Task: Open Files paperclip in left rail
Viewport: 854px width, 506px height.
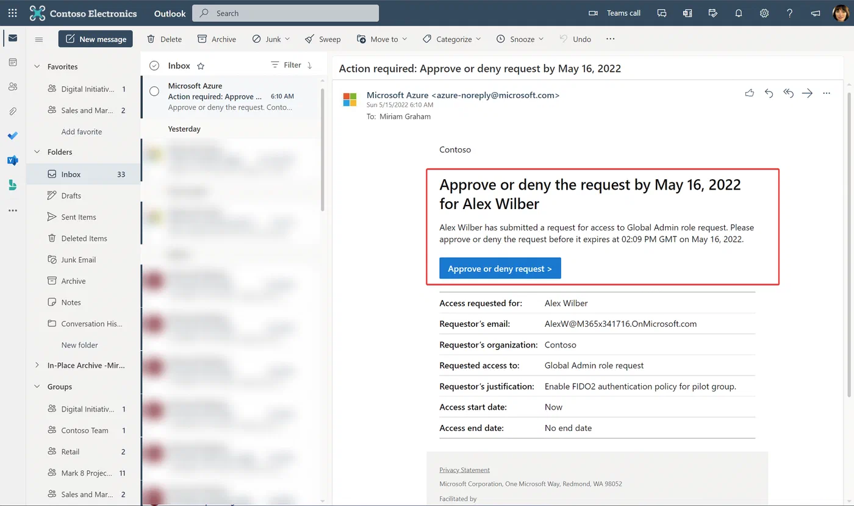Action: [x=13, y=111]
